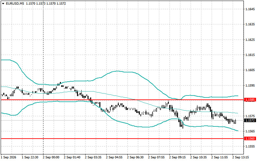This screenshot has height=161, width=257.
Task: Select the red 1.1560 price level label
Action: pyautogui.click(x=250, y=139)
